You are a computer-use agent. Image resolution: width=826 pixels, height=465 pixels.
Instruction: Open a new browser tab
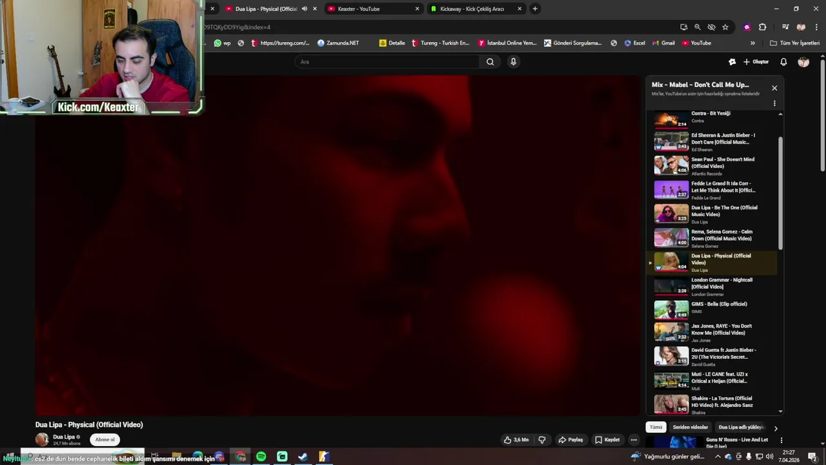(535, 9)
